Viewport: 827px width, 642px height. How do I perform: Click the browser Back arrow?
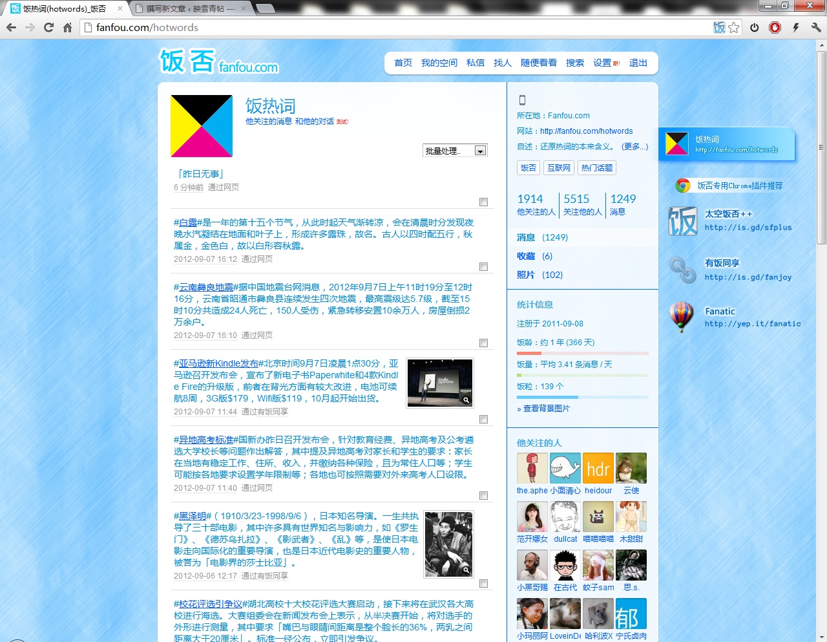[11, 27]
